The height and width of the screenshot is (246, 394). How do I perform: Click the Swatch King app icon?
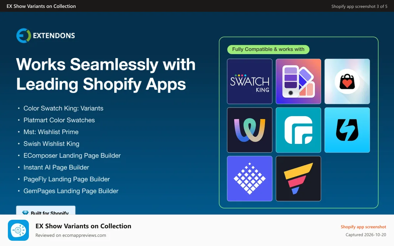(250, 81)
